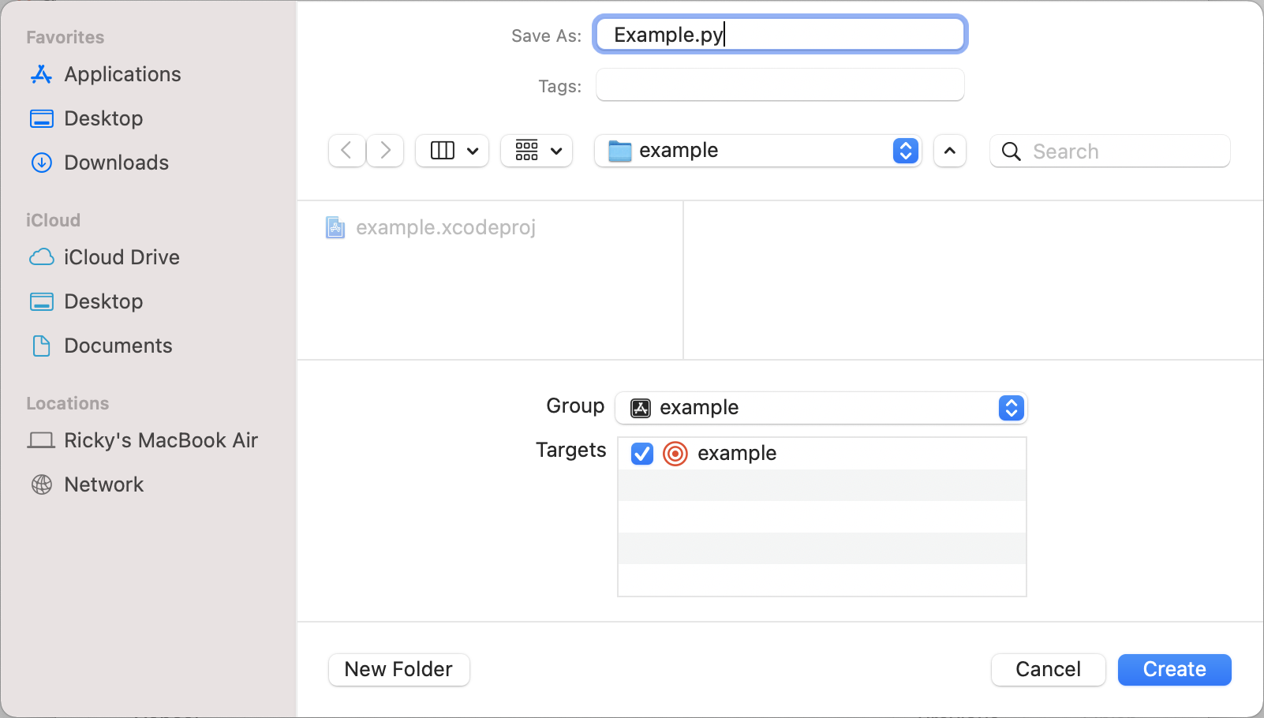
Task: Click the Tags input field
Action: tap(780, 85)
